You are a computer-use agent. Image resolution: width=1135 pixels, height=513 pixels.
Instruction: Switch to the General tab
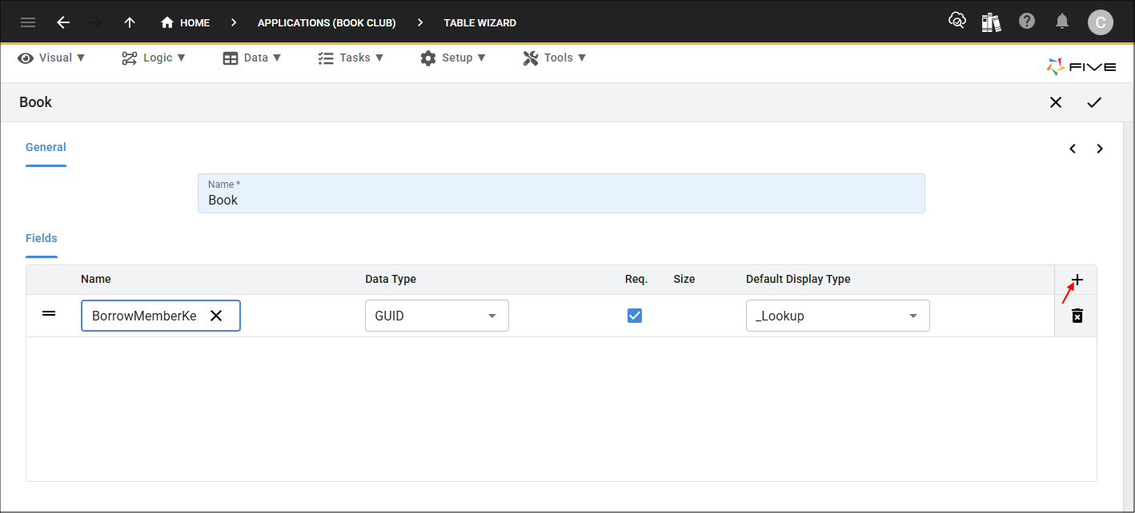(46, 147)
